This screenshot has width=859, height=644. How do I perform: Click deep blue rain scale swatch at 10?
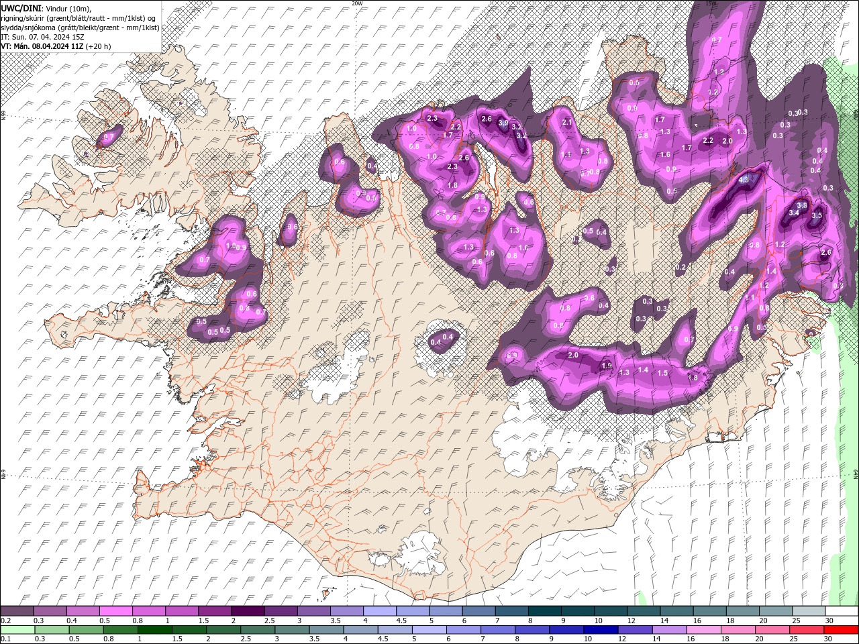(x=601, y=630)
